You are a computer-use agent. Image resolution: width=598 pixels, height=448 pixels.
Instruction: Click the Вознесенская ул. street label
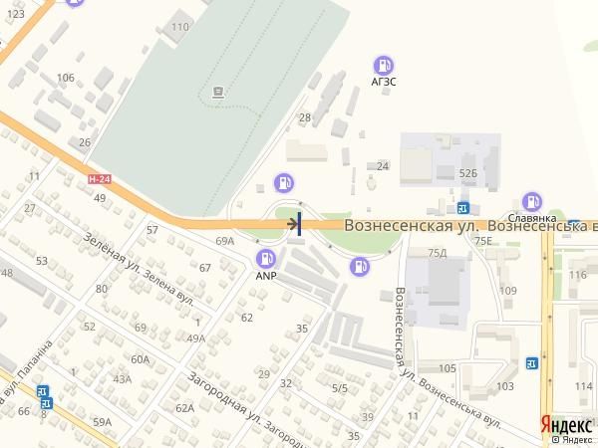coord(412,225)
